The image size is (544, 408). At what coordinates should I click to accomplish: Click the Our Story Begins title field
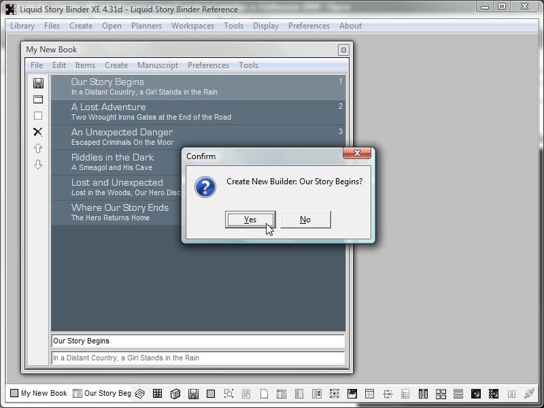click(x=197, y=341)
